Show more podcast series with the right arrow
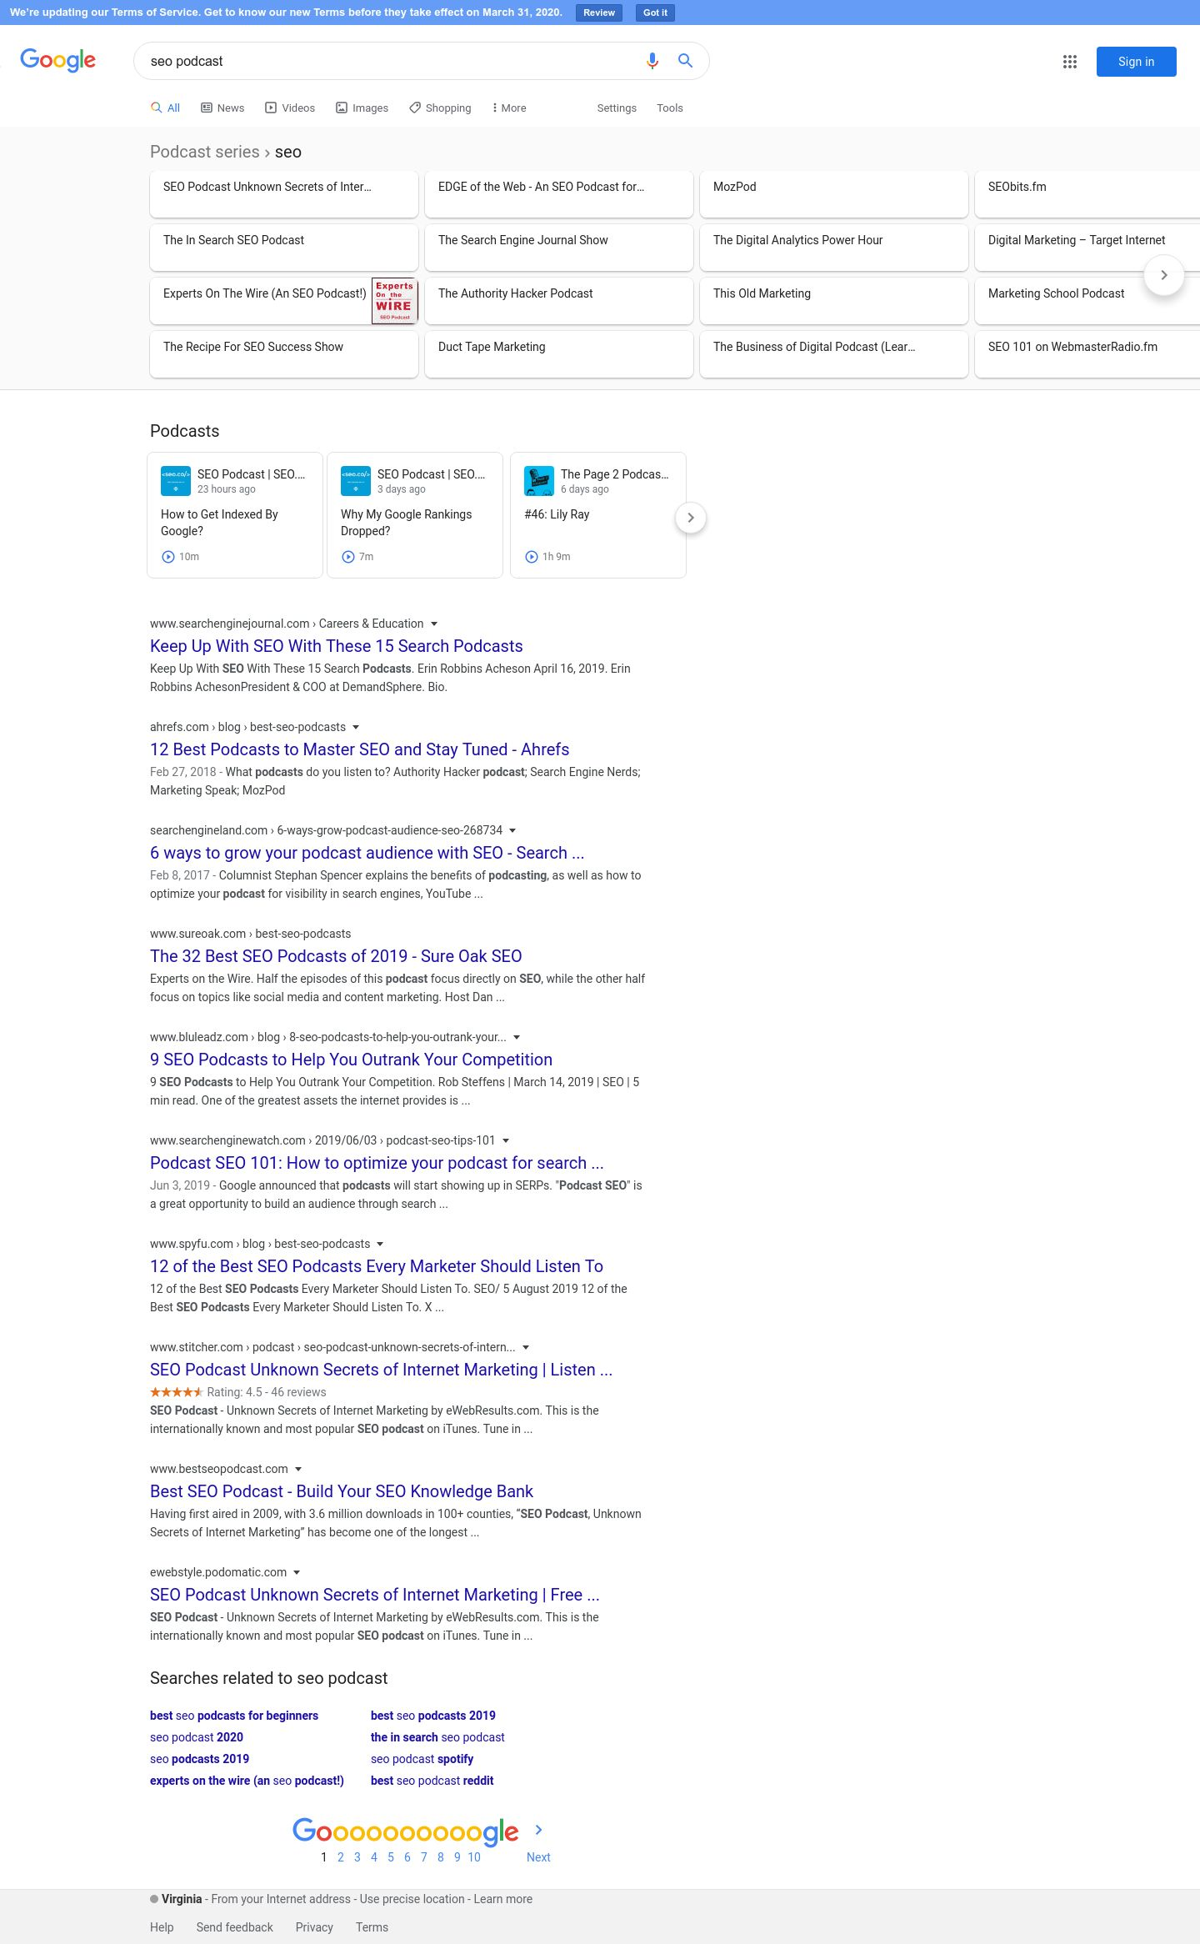The width and height of the screenshot is (1200, 1944). pyautogui.click(x=1164, y=275)
